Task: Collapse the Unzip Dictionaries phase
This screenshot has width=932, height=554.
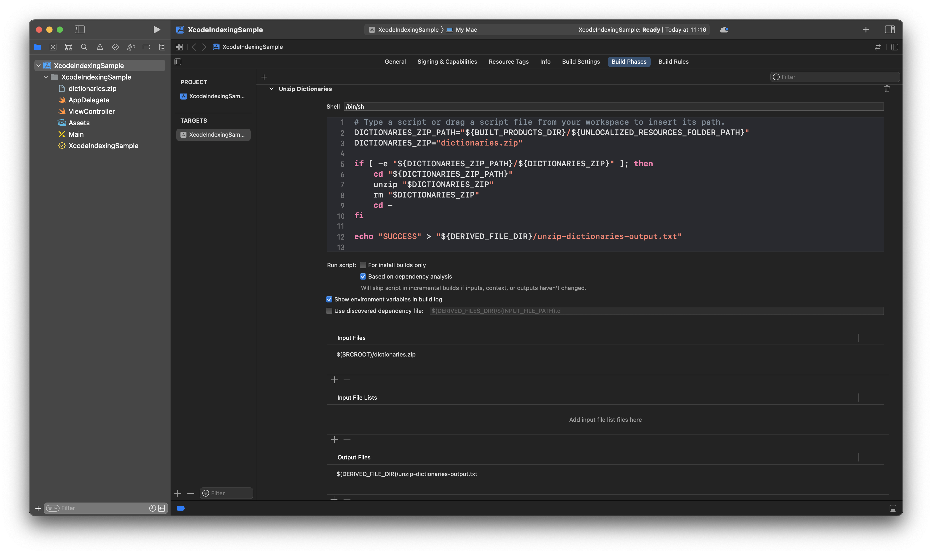Action: coord(271,89)
